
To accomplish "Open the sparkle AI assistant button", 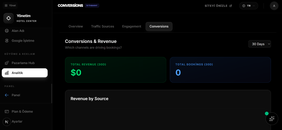I will click(x=272, y=119).
